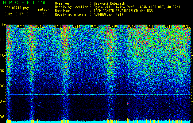
Task: Click the 0715 time marker
Action: tap(95, 26)
